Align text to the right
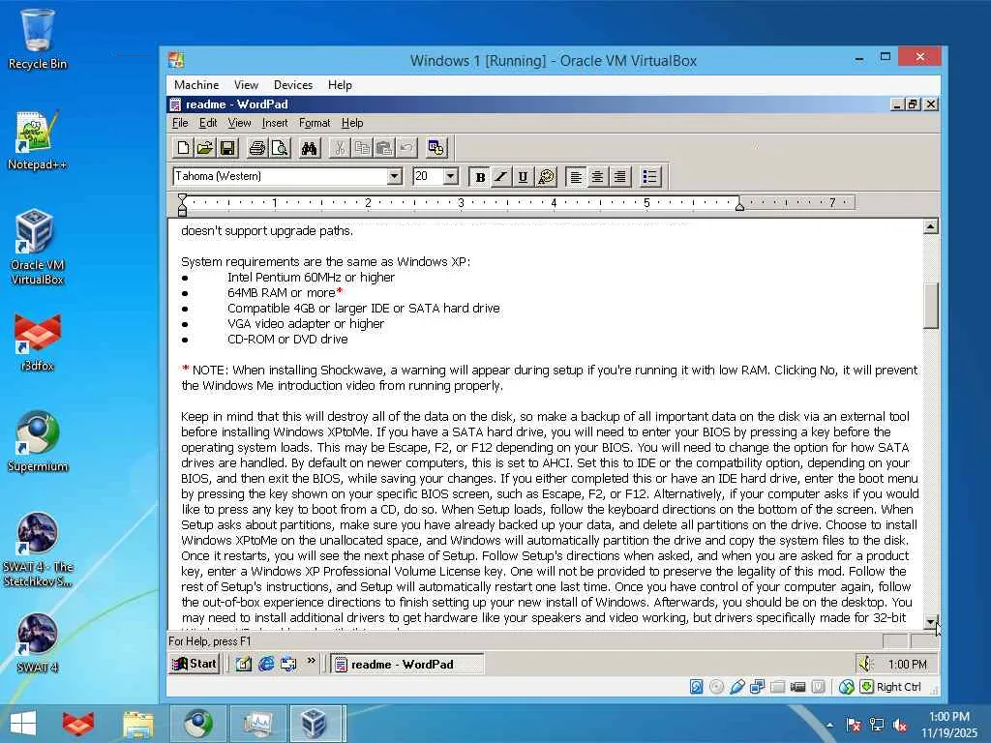The height and width of the screenshot is (743, 991). click(x=620, y=177)
